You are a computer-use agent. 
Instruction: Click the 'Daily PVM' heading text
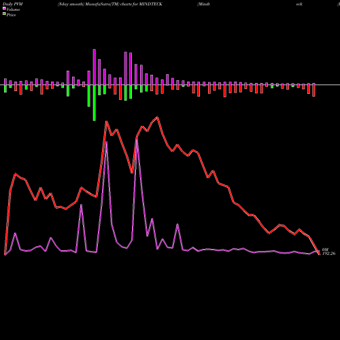pos(13,4)
